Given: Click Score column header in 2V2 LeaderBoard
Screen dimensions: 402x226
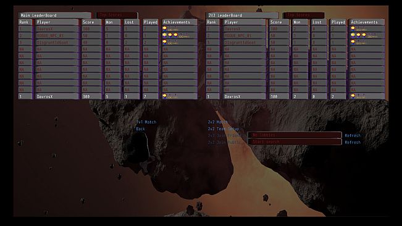Looking at the screenshot, I should click(x=279, y=22).
